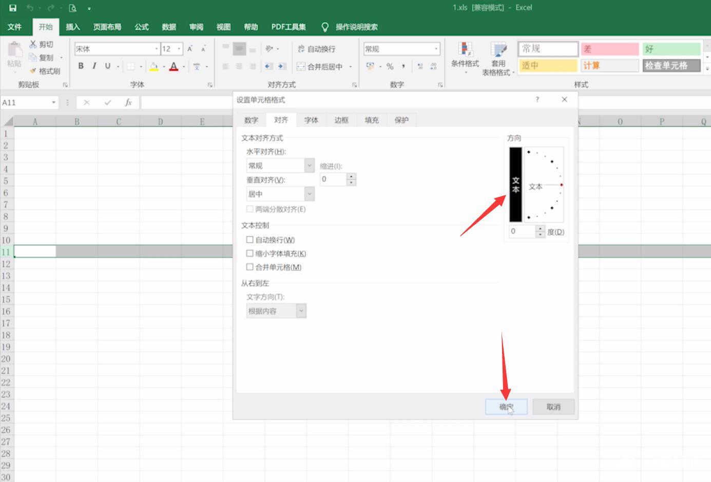Apply the 适中 cell style swatch

[548, 66]
